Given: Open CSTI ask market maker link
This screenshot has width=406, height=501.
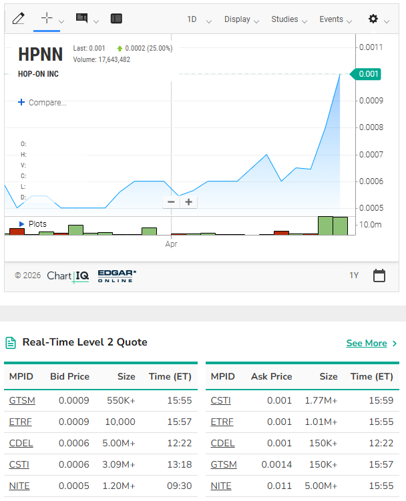Looking at the screenshot, I should [x=221, y=400].
